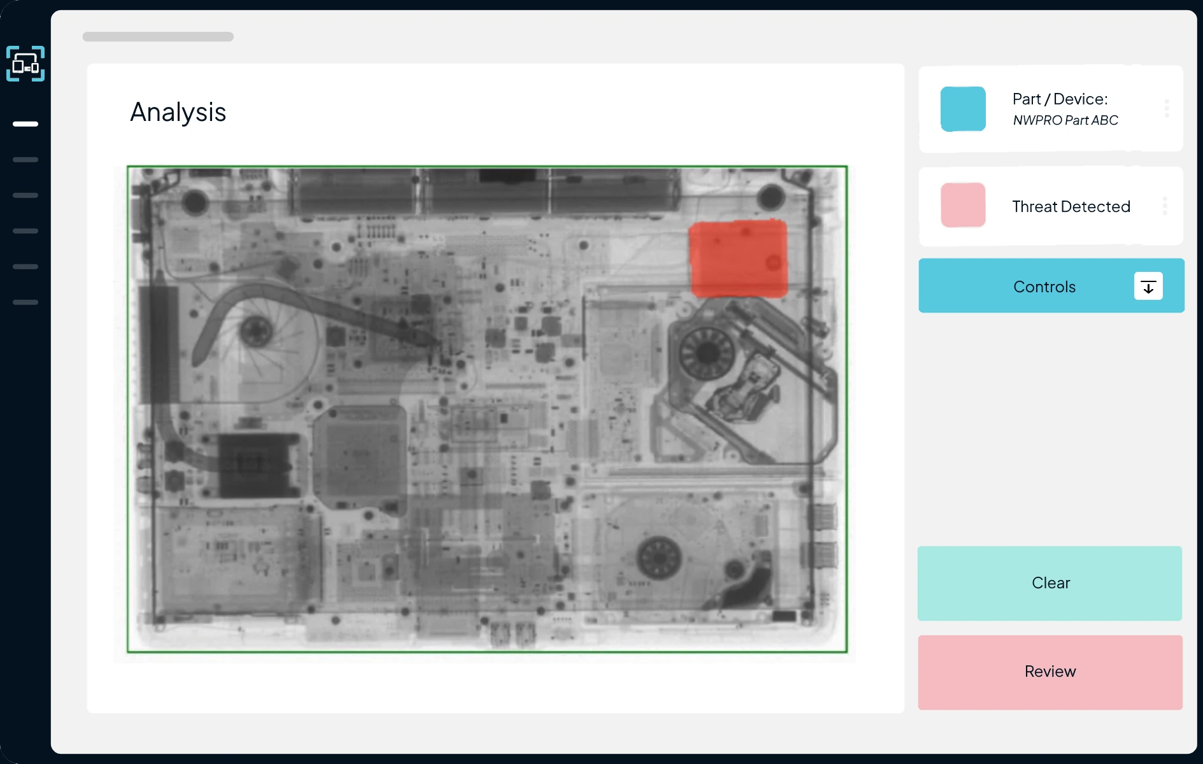Select the red threat region on the X-ray
The width and height of the screenshot is (1203, 764).
(x=739, y=258)
